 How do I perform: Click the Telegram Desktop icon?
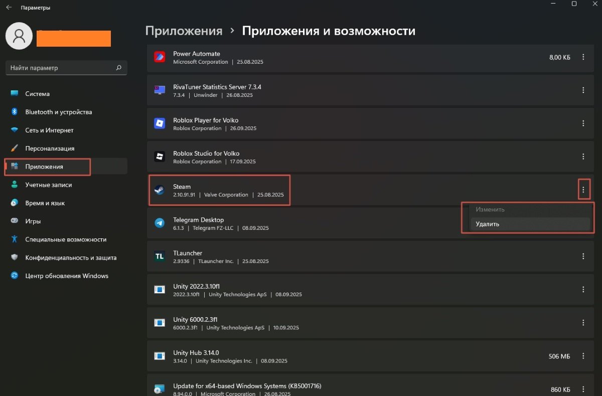pyautogui.click(x=160, y=223)
